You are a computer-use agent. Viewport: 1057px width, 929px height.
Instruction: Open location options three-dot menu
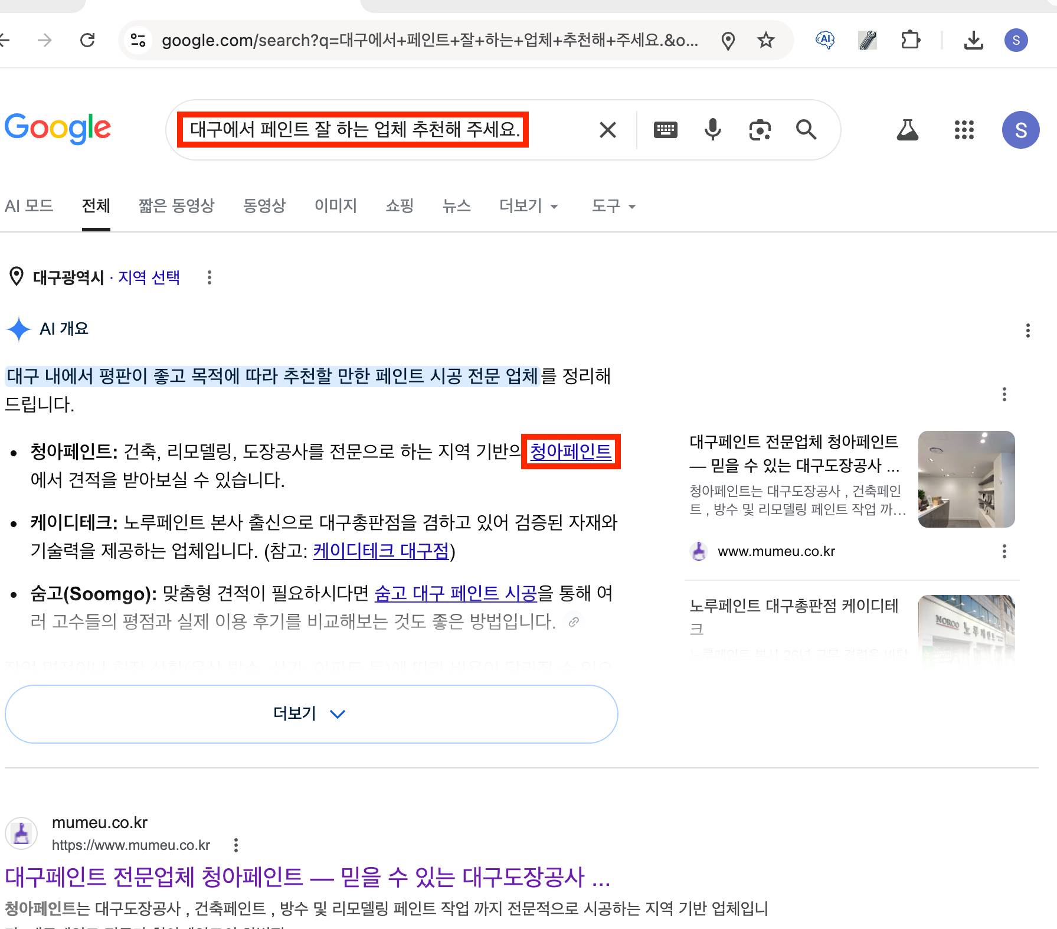[x=209, y=277]
